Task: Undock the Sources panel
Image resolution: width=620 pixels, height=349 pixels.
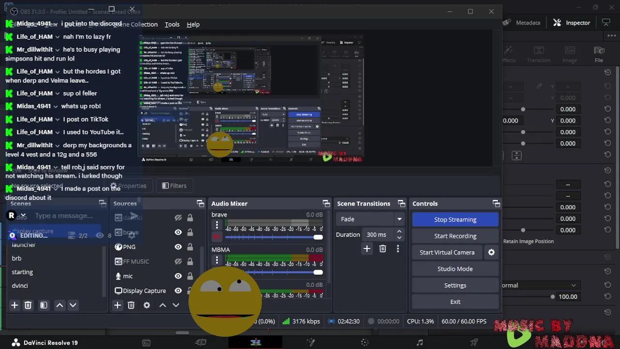Action: pyautogui.click(x=201, y=204)
